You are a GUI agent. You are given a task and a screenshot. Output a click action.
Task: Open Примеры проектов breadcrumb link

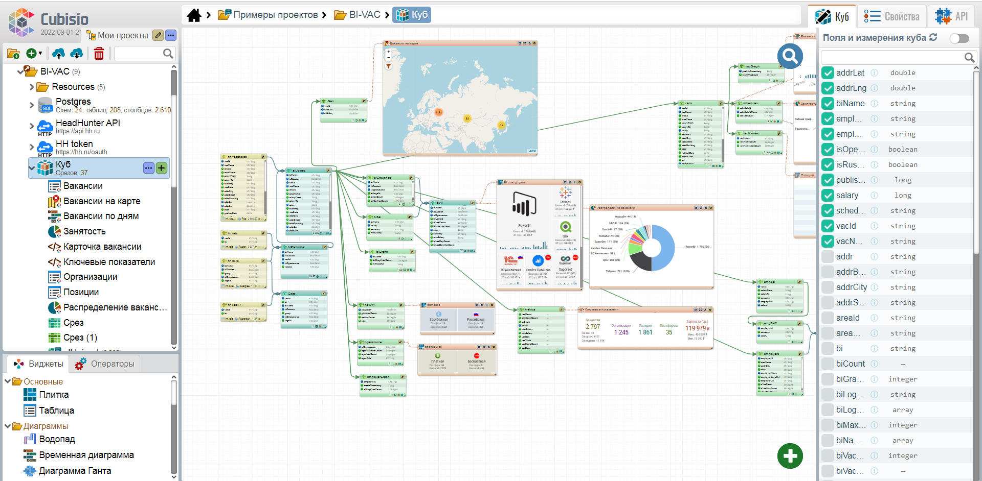(x=275, y=15)
